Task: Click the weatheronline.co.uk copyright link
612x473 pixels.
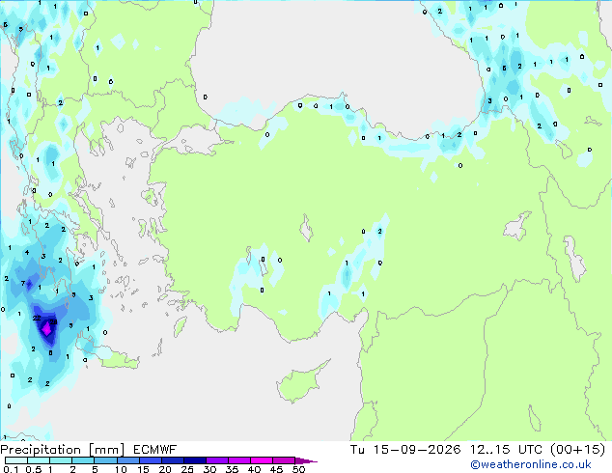Action: [531, 464]
